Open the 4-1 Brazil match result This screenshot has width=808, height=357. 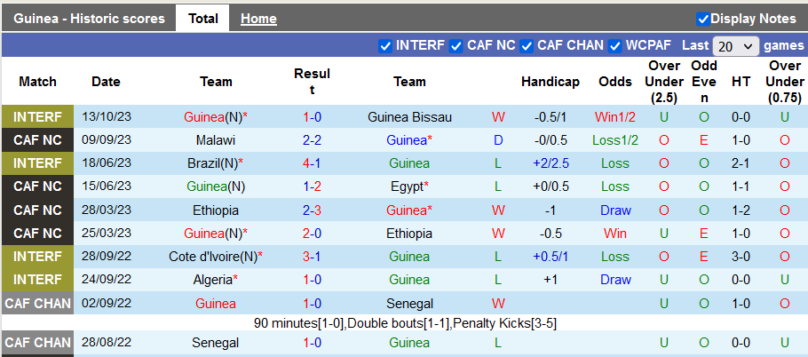pyautogui.click(x=313, y=163)
